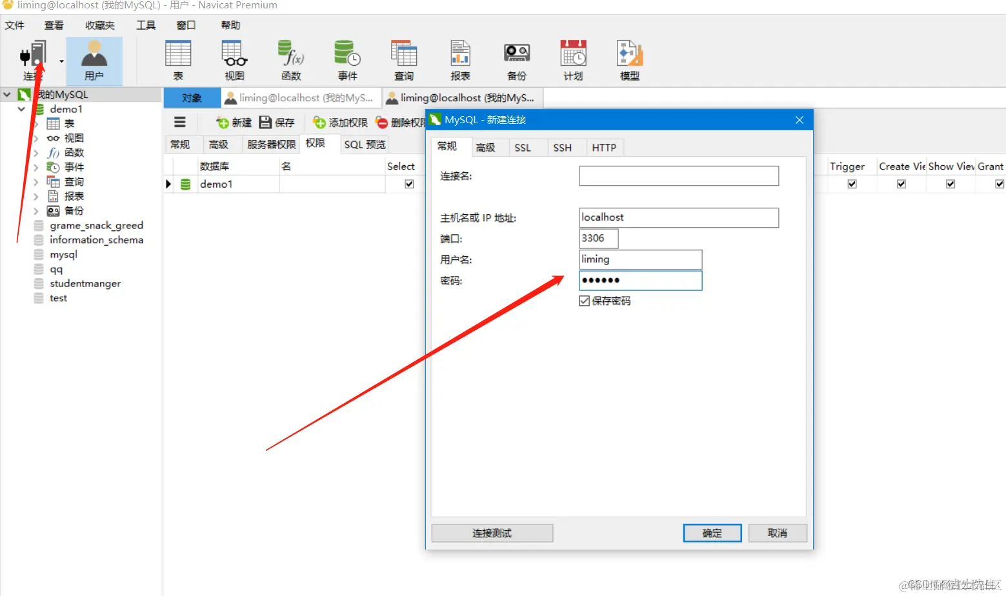This screenshot has height=596, width=1006.
Task: Select the 视图 node in tree
Action: pyautogui.click(x=65, y=138)
